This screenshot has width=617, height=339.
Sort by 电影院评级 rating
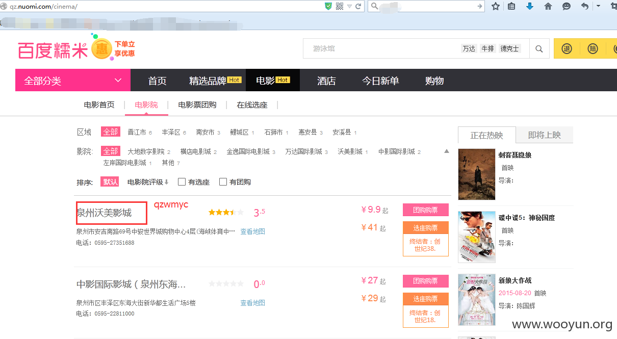[148, 182]
